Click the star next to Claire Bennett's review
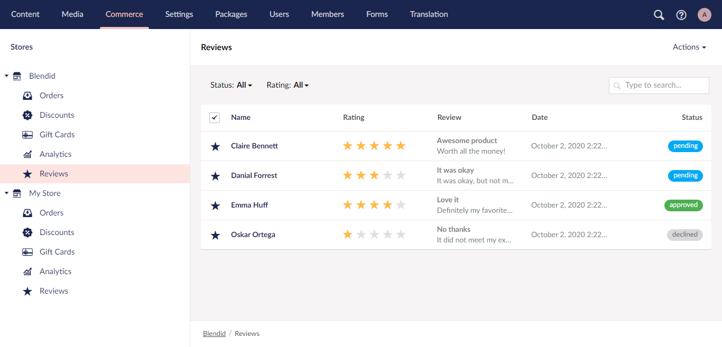The image size is (722, 347). click(x=215, y=146)
